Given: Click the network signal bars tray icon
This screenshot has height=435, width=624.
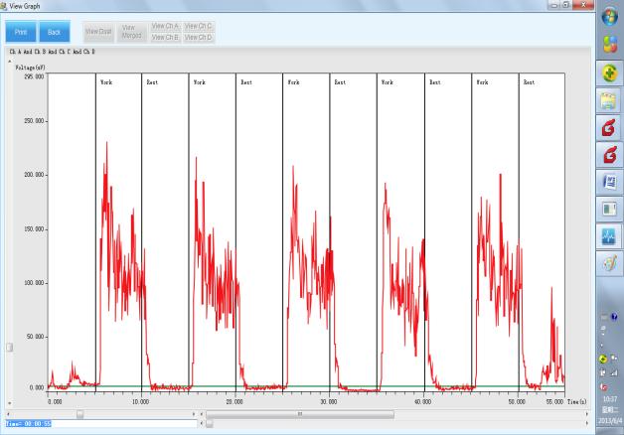Looking at the screenshot, I should (614, 373).
